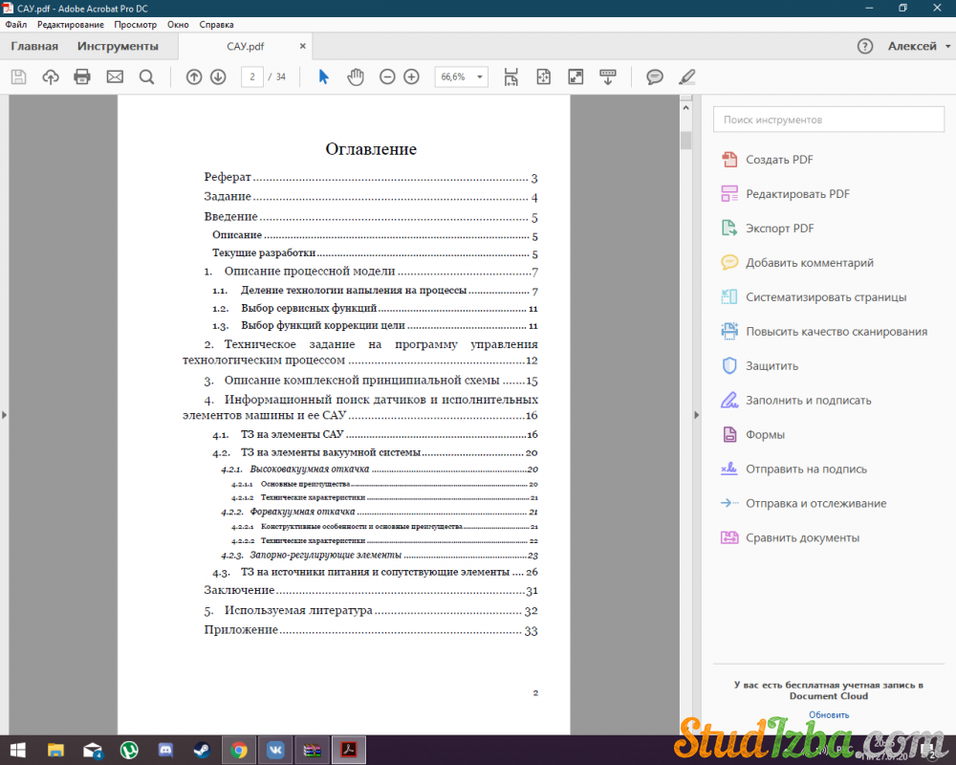Click the upload to cloud icon
The height and width of the screenshot is (765, 956).
point(51,76)
